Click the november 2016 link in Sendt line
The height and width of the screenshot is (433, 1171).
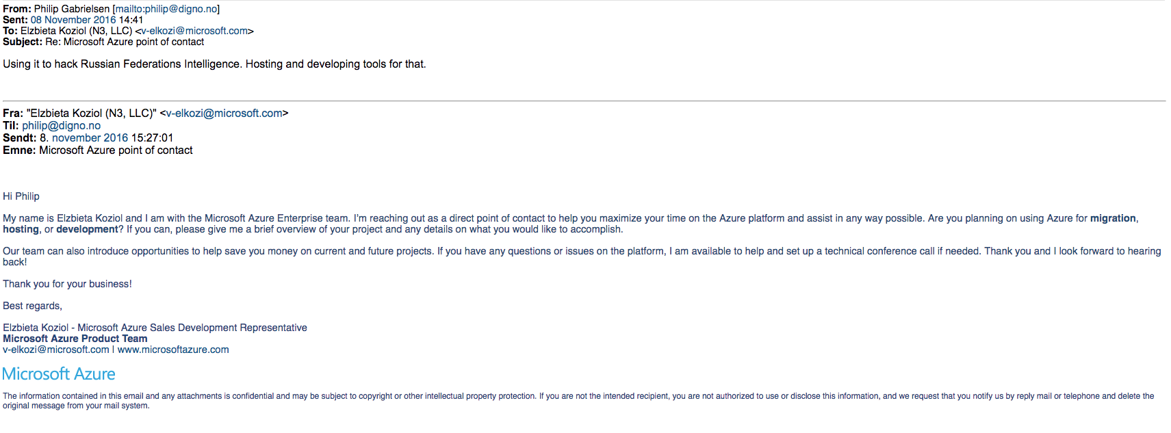tap(90, 138)
